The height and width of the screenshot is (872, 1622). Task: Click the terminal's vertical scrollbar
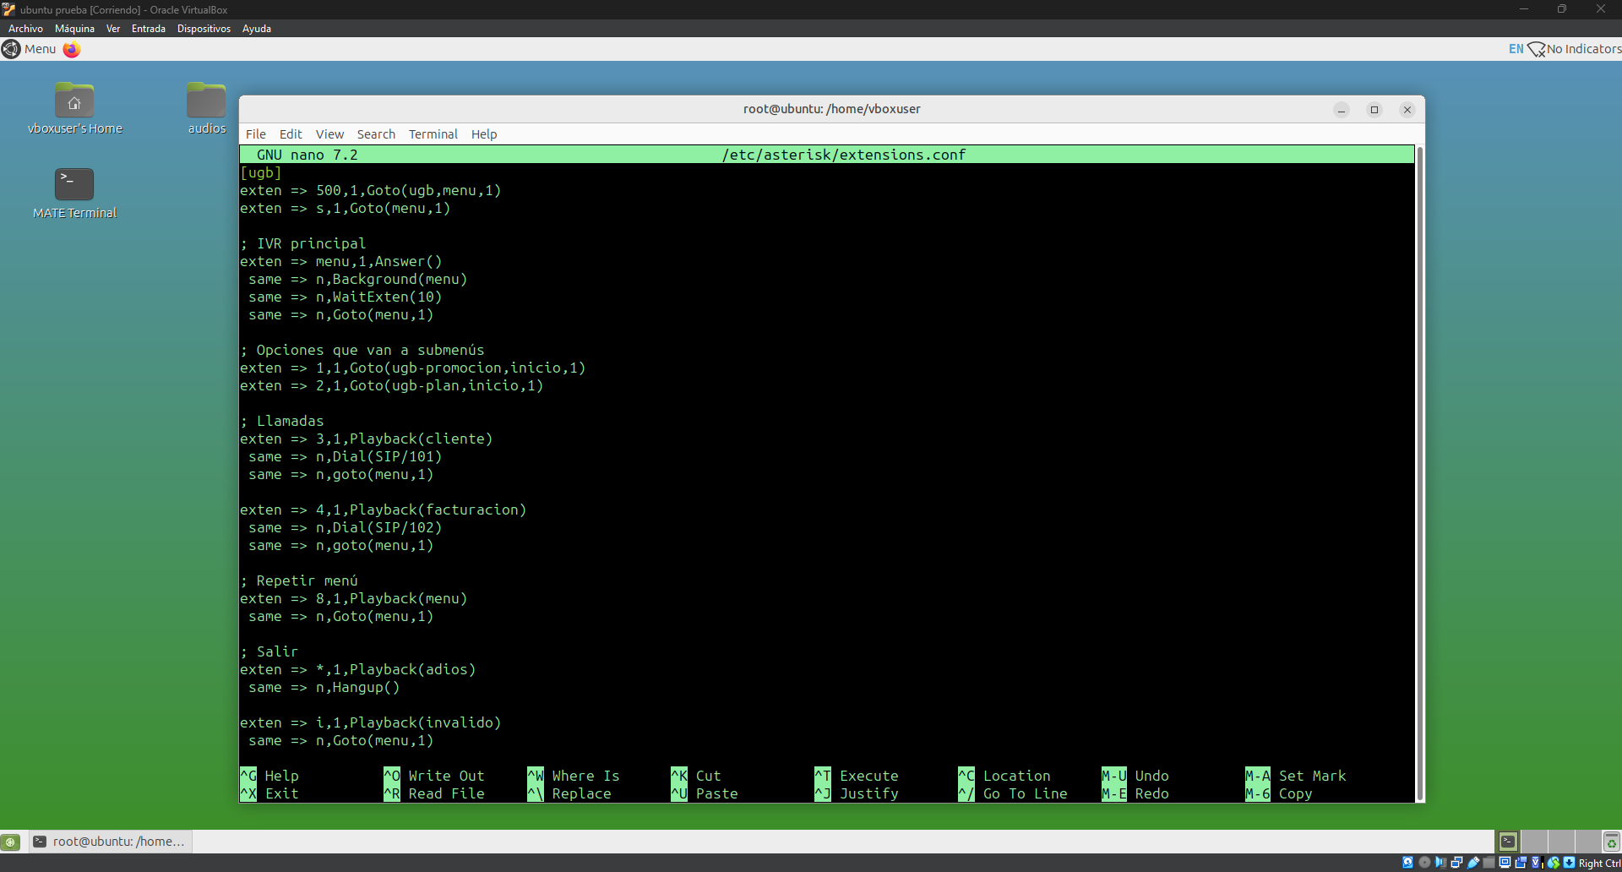[x=1420, y=473]
